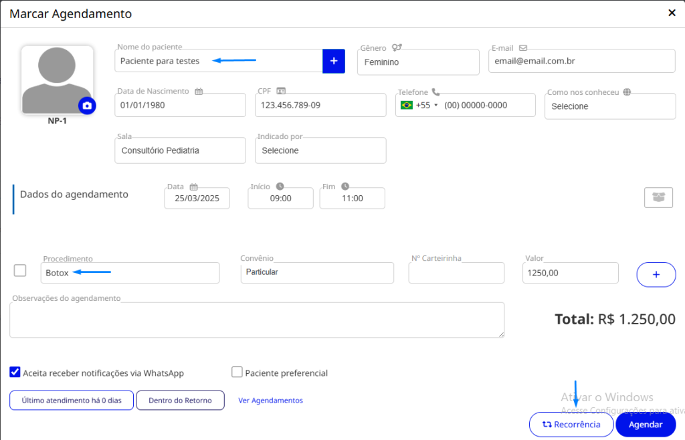The image size is (685, 440).
Task: Uncheck Aceita receber notificações via WhatsApp
Action: (15, 372)
